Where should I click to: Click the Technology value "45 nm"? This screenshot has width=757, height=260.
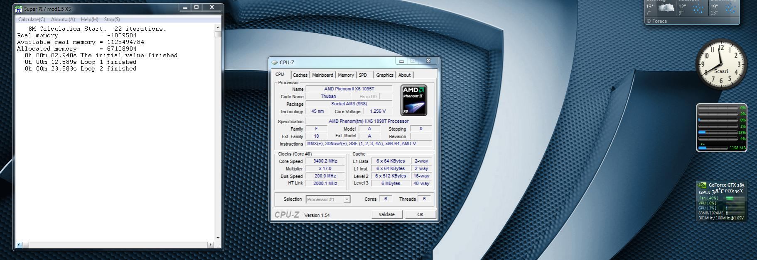click(x=317, y=111)
